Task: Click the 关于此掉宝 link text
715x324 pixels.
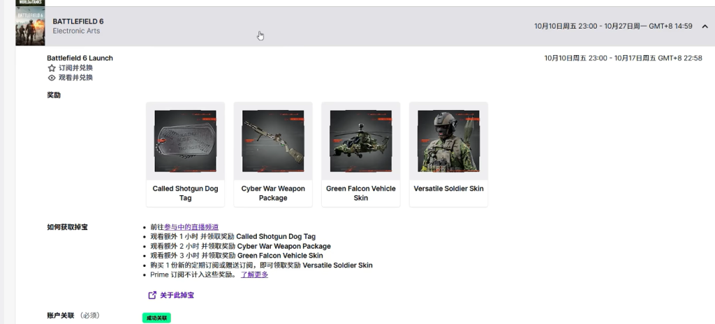Action: pos(177,295)
